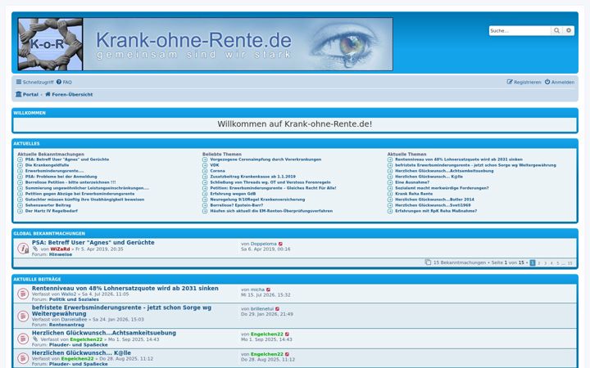Open popular topic 'VDK'
590x368 pixels.
tap(215, 165)
